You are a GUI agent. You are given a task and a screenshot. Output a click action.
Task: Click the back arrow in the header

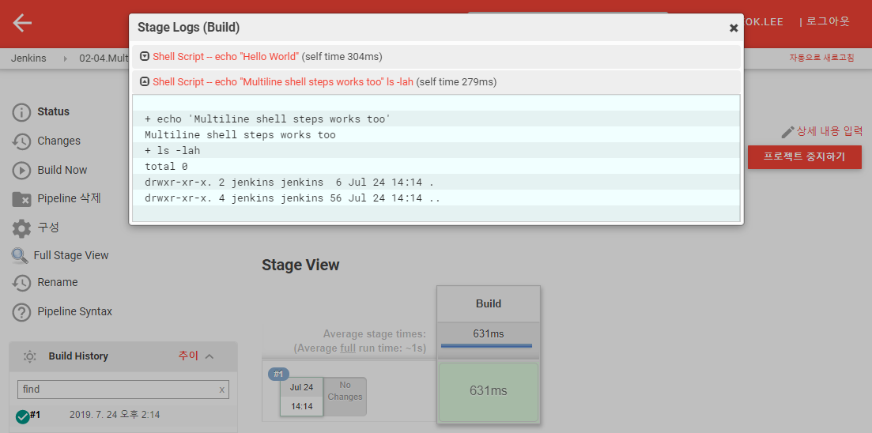pos(22,23)
